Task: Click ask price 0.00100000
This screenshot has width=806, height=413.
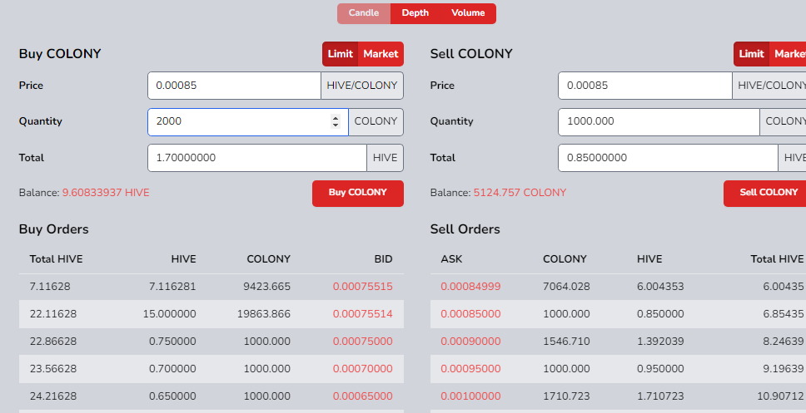Action: pyautogui.click(x=470, y=396)
